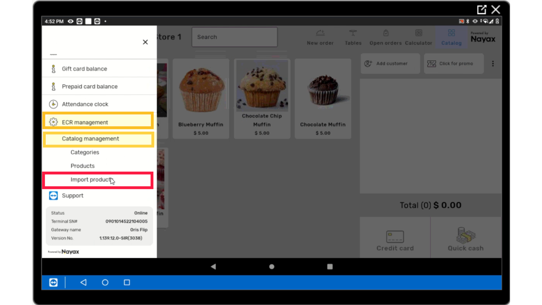
Task: Click the Click for promo button
Action: click(x=454, y=64)
